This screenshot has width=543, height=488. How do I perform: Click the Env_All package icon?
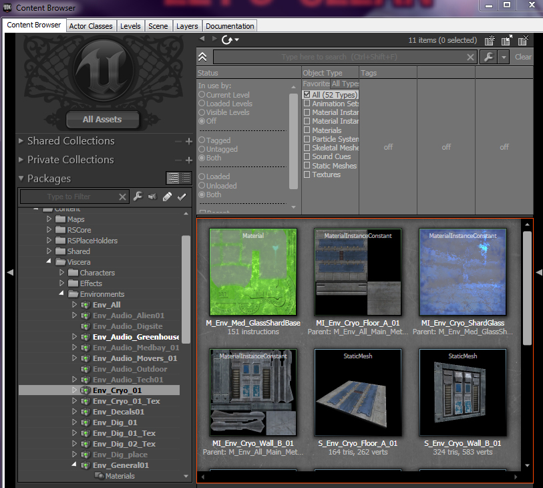point(85,305)
